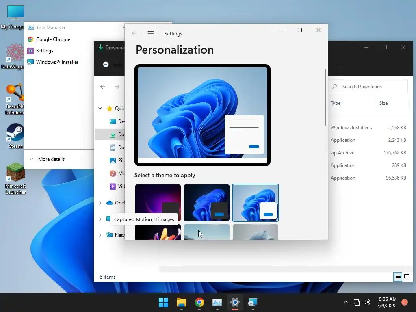
Task: Collapse the Quick access tree node
Action: click(x=100, y=108)
